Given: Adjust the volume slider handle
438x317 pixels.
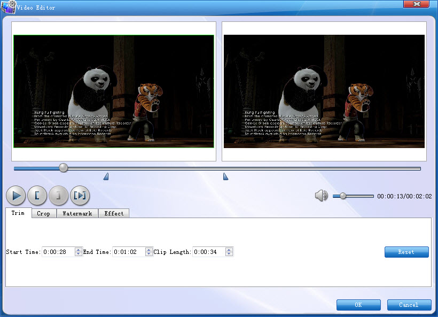Looking at the screenshot, I should (x=343, y=196).
